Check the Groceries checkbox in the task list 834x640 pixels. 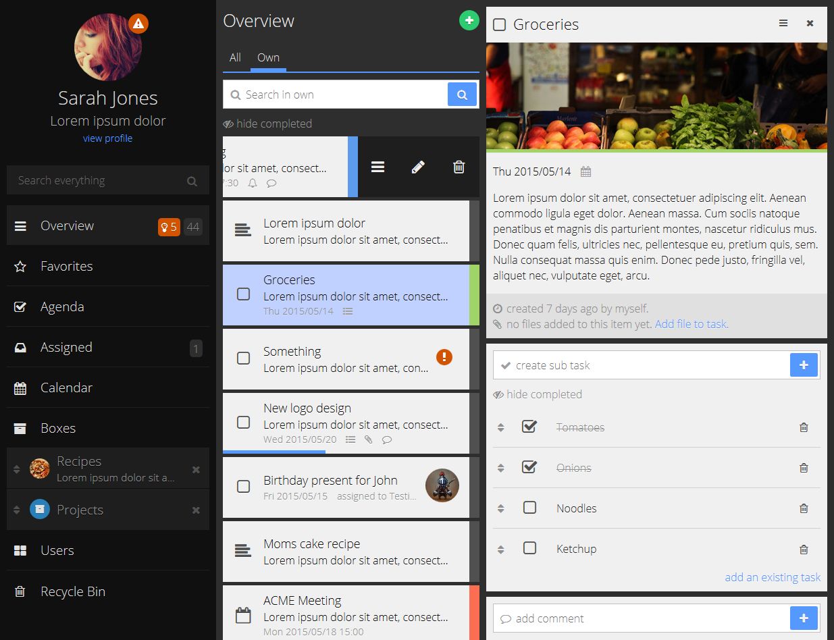243,294
